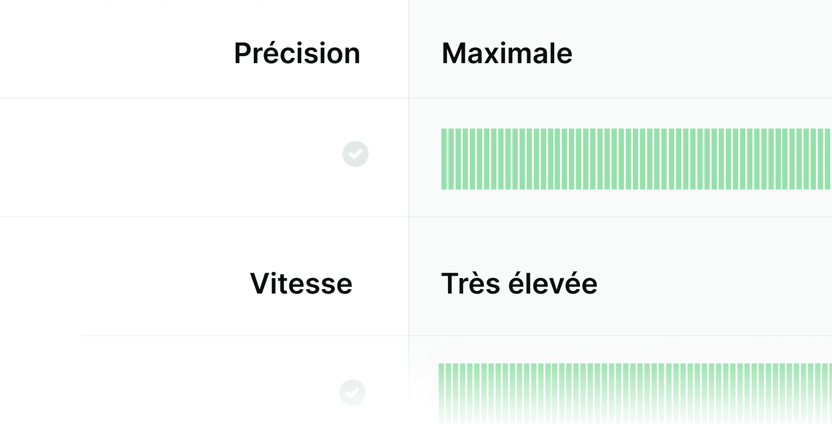Click first stripe of the Maximale bar
This screenshot has height=427, width=832.
444,159
